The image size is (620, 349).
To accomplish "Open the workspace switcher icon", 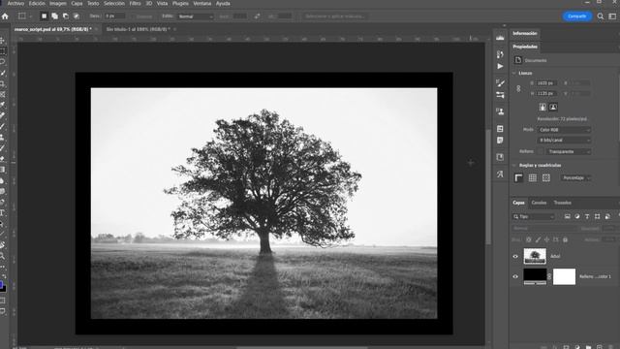I will coord(612,16).
